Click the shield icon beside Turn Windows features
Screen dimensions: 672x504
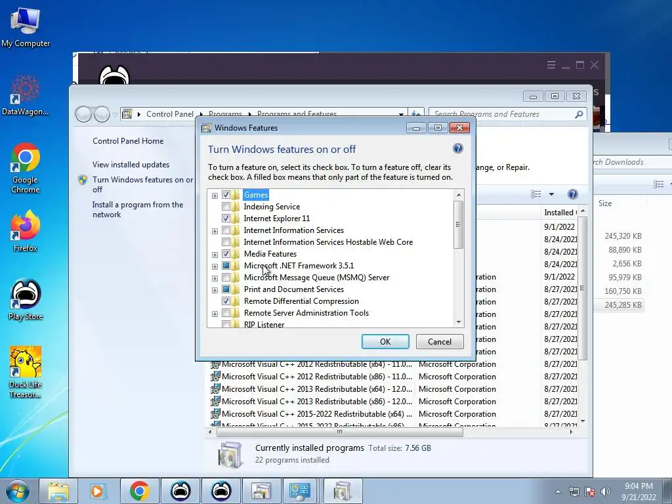[83, 180]
